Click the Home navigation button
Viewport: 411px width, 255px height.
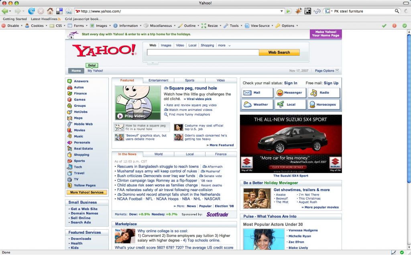pos(76,71)
